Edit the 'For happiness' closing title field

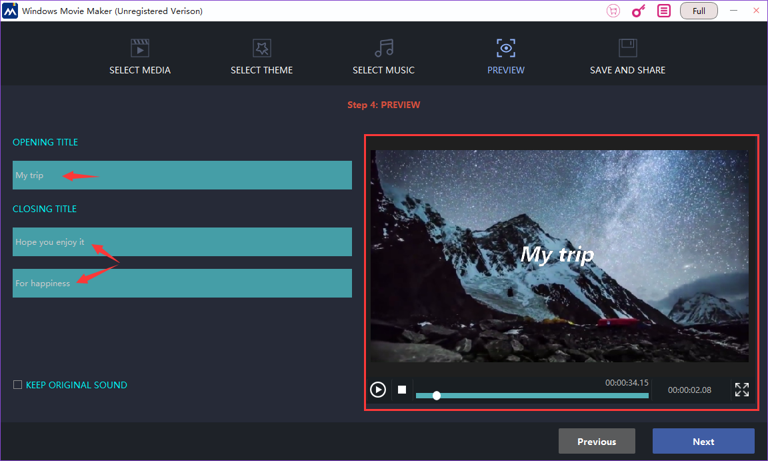pyautogui.click(x=182, y=283)
